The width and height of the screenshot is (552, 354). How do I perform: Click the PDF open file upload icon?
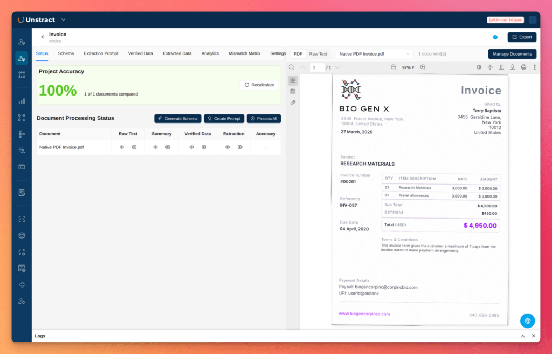click(x=501, y=67)
